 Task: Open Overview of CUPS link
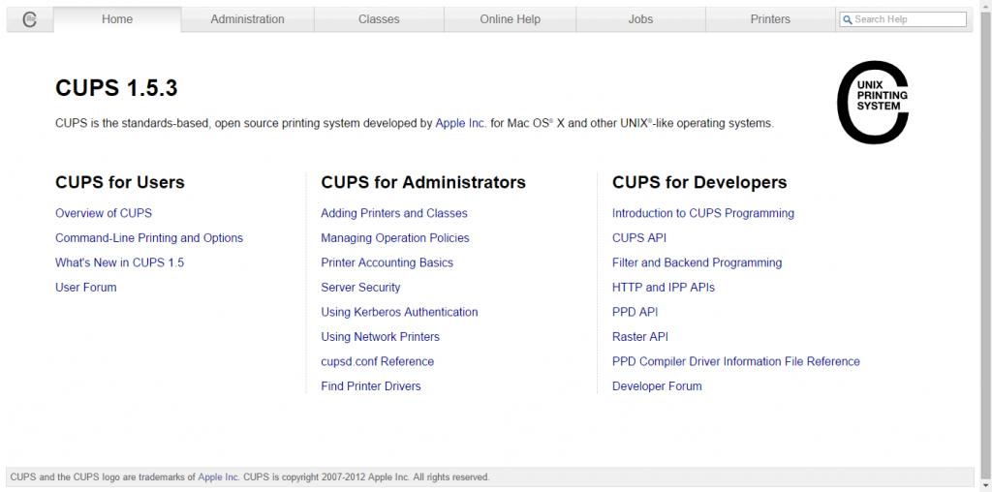pos(104,213)
